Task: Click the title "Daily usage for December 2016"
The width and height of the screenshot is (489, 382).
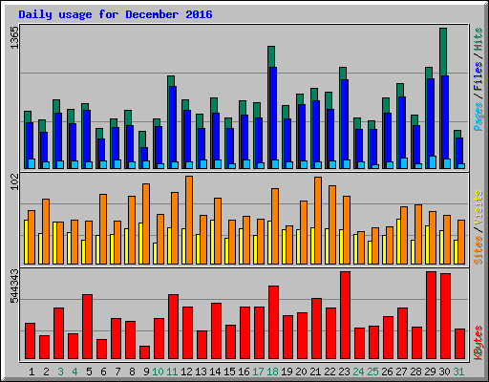Action: click(x=116, y=14)
